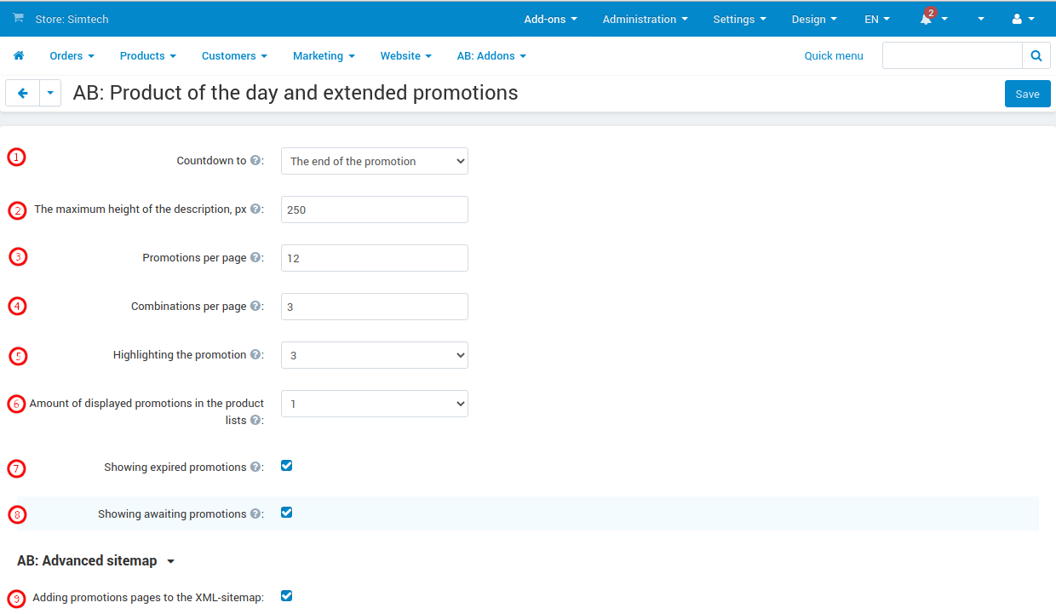The height and width of the screenshot is (614, 1056).
Task: Open the notifications bell icon
Action: pos(927,19)
